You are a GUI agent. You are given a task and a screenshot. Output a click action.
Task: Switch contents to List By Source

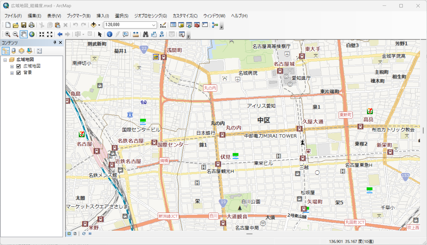(x=14, y=51)
